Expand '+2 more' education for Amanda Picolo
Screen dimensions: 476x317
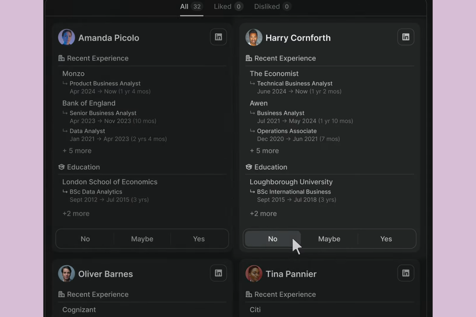click(76, 214)
